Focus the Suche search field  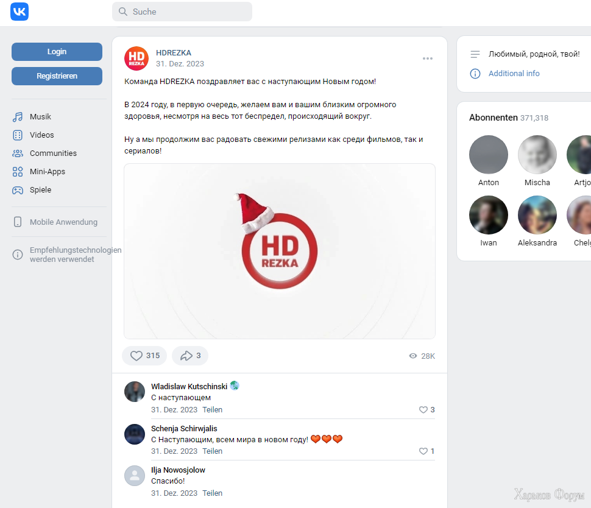182,12
